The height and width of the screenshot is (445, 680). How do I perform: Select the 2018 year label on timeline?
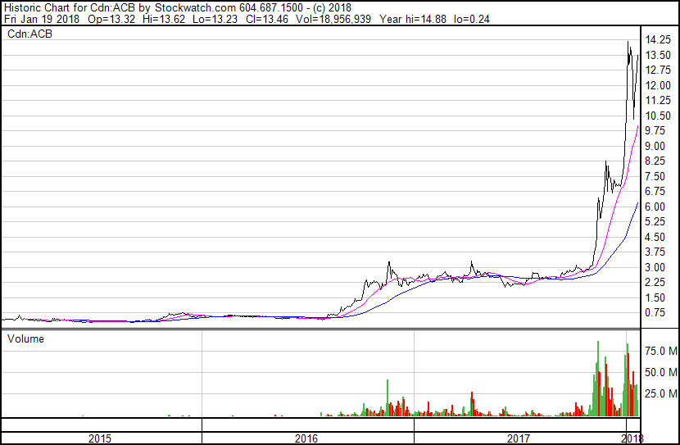[x=632, y=438]
